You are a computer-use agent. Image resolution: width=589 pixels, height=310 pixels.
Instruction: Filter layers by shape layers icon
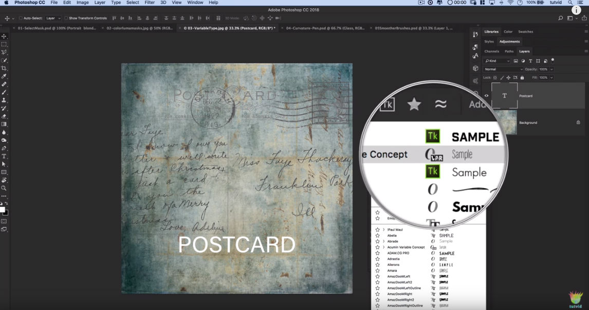[x=538, y=60]
